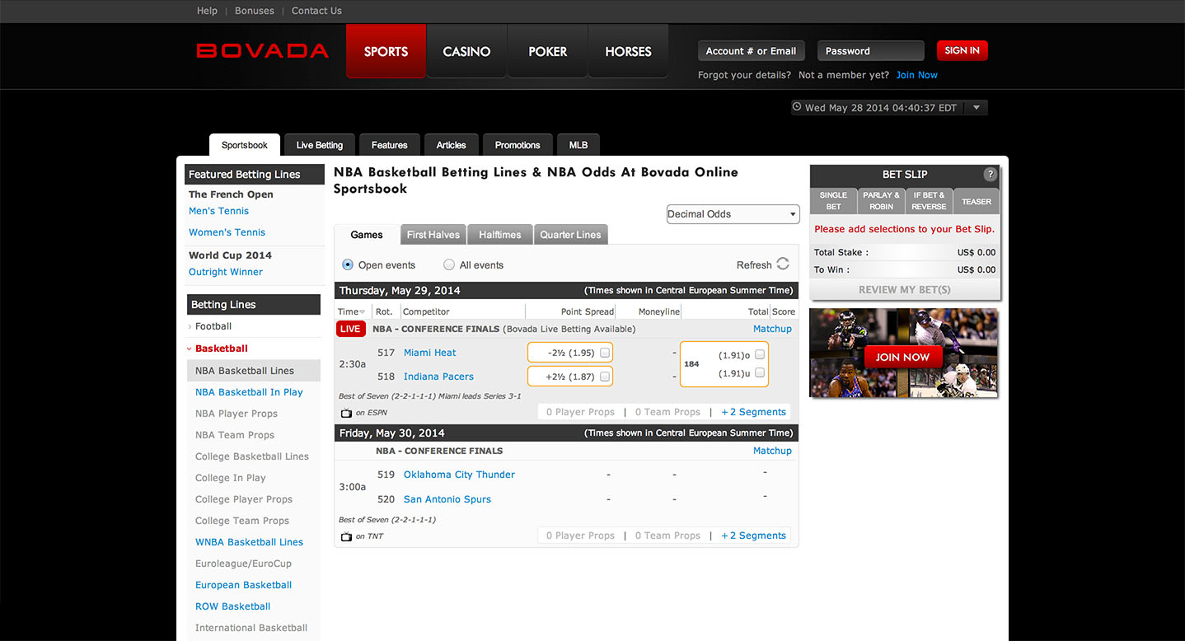Screen dimensions: 1185x641
Task: Open the CASINO main tab
Action: coord(466,51)
